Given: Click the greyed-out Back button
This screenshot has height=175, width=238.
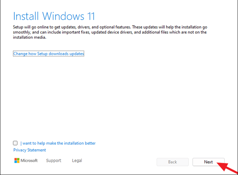Looking at the screenshot, I should 172,162.
